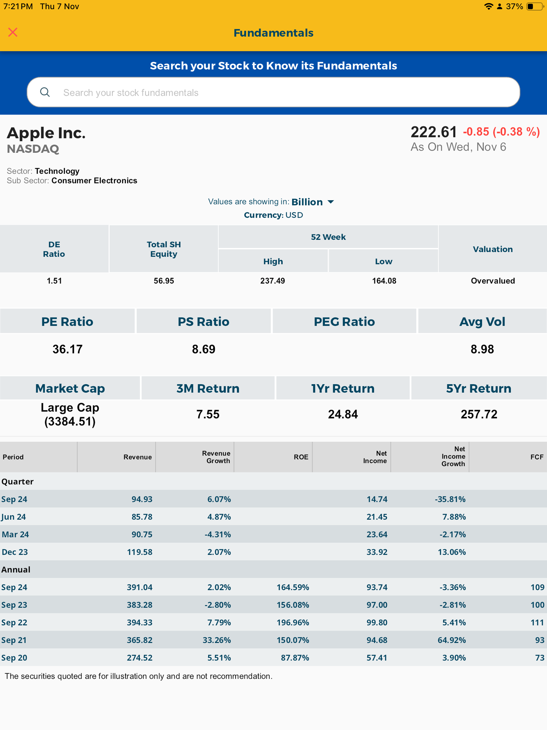The height and width of the screenshot is (730, 547).
Task: Tap the 5Yr Return value 257.72
Action: click(479, 414)
